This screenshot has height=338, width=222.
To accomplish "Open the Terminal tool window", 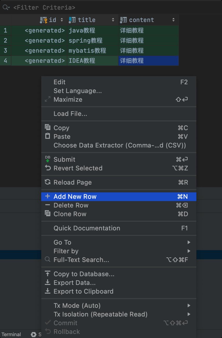I will (x=11, y=334).
